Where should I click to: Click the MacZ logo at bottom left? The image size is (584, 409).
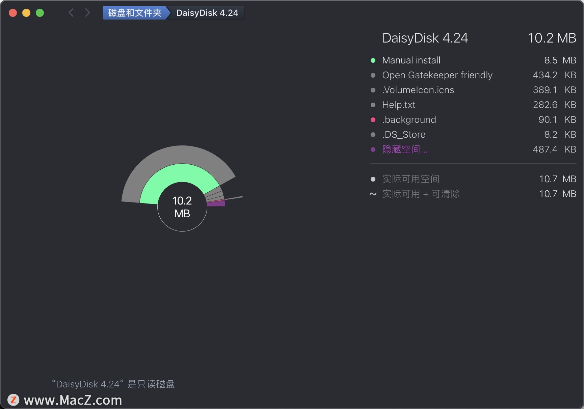[x=14, y=400]
